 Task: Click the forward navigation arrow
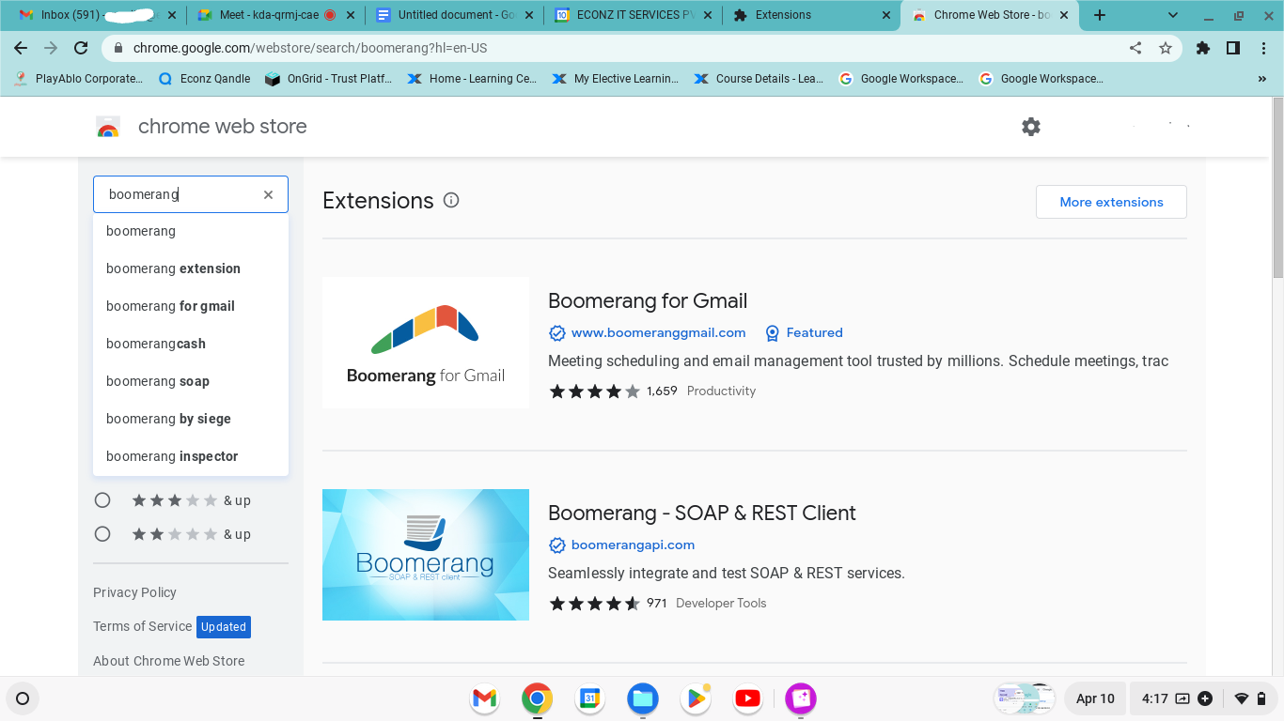pyautogui.click(x=51, y=48)
